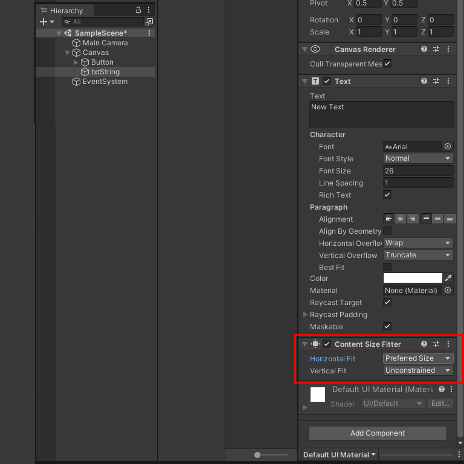Open Content Size Fitter more options
This screenshot has width=464, height=464.
[x=448, y=344]
